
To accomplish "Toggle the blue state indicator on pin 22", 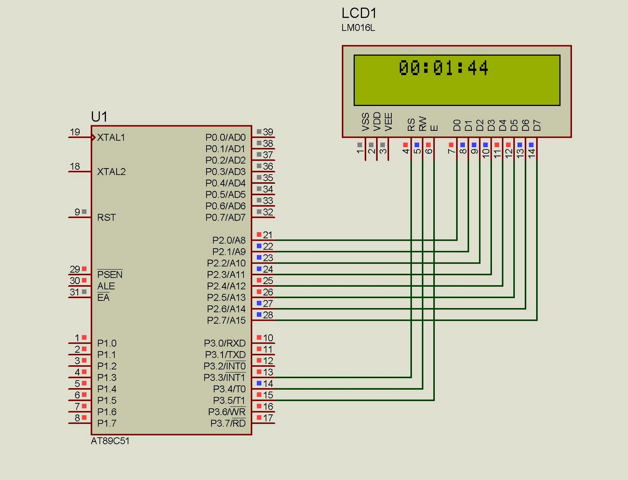I will (259, 246).
